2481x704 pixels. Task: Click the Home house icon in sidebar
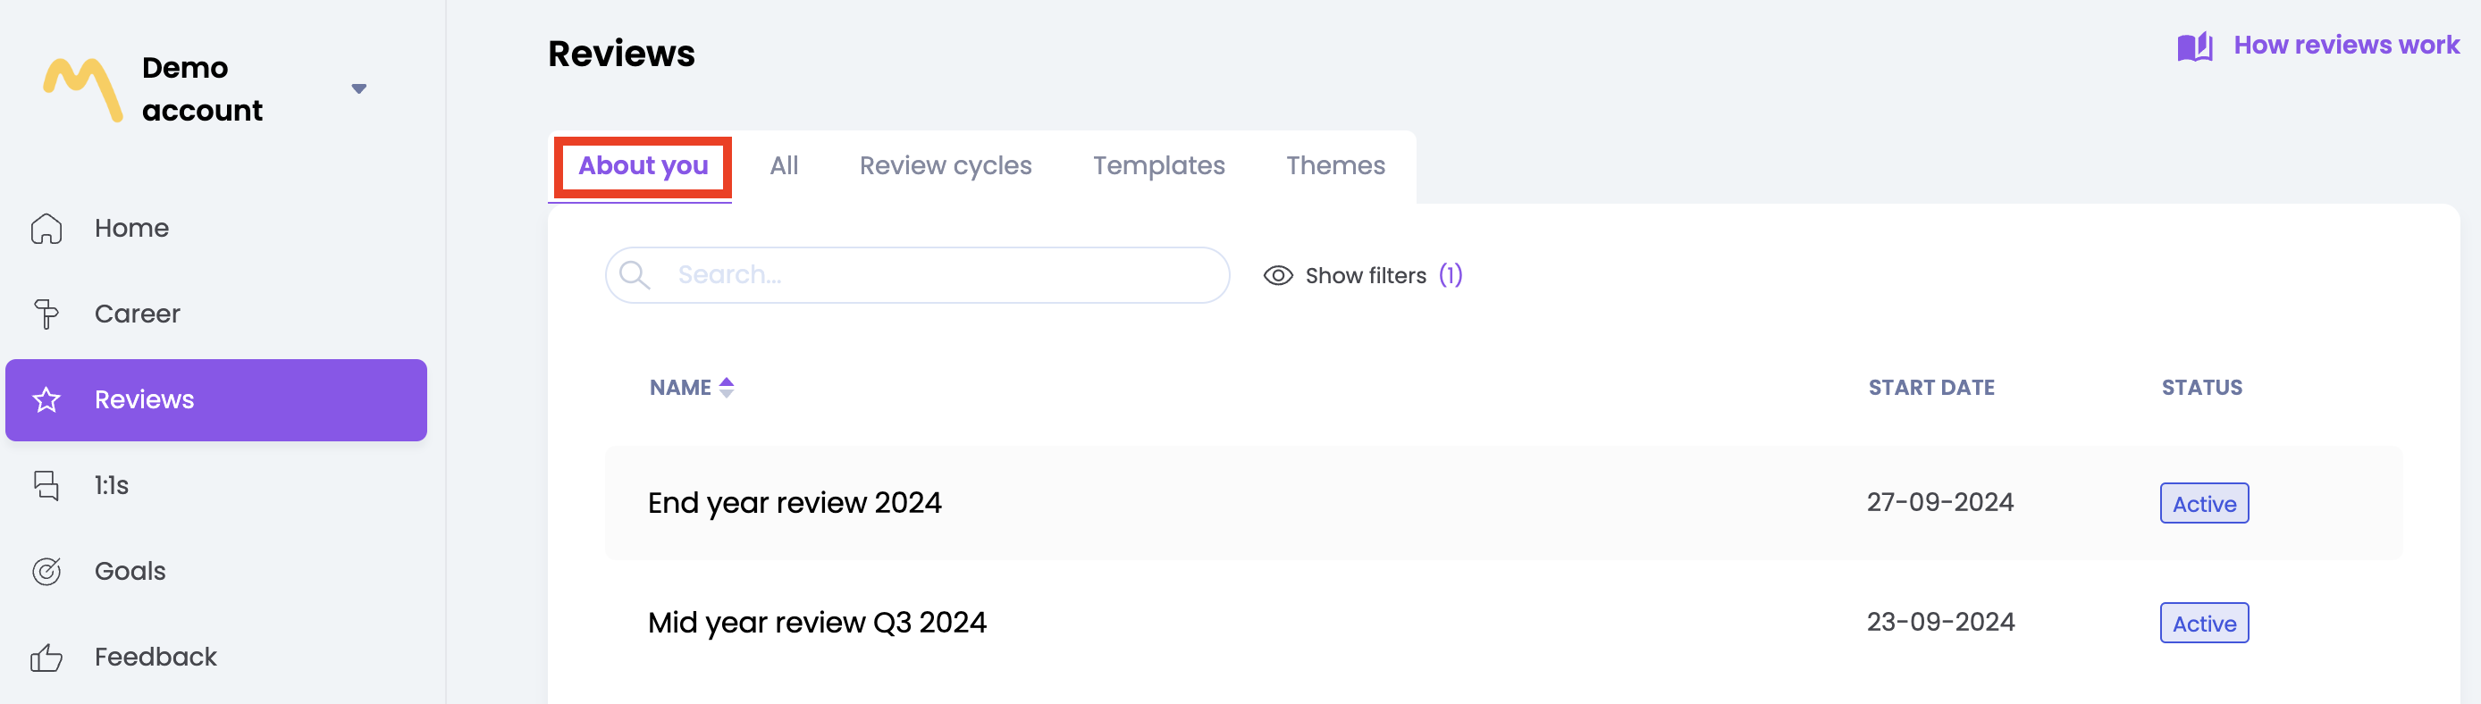(x=46, y=228)
